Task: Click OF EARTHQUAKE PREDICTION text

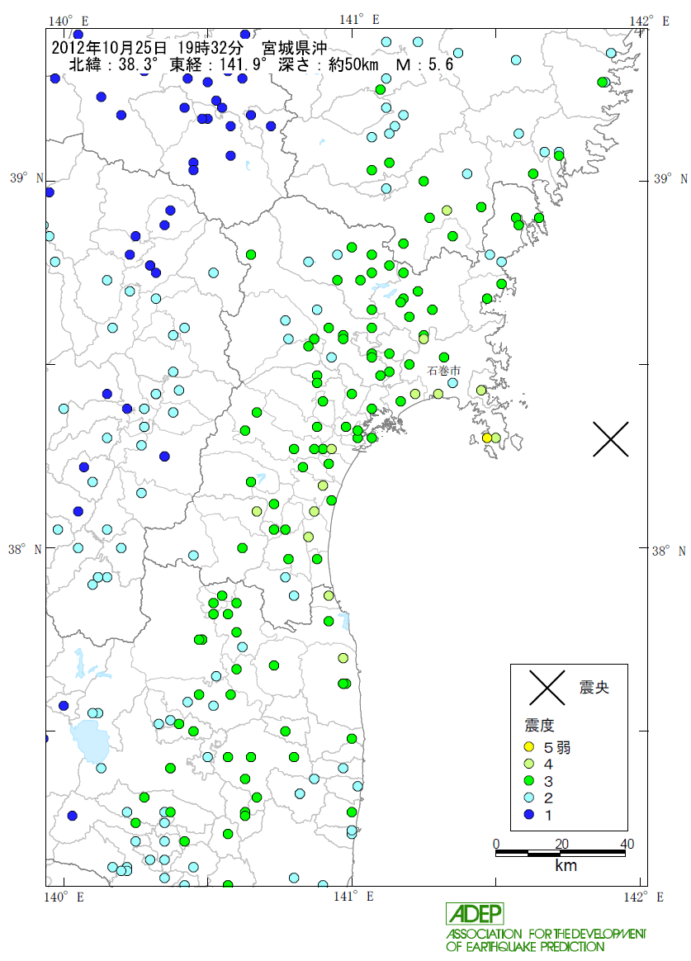Action: coord(525,947)
